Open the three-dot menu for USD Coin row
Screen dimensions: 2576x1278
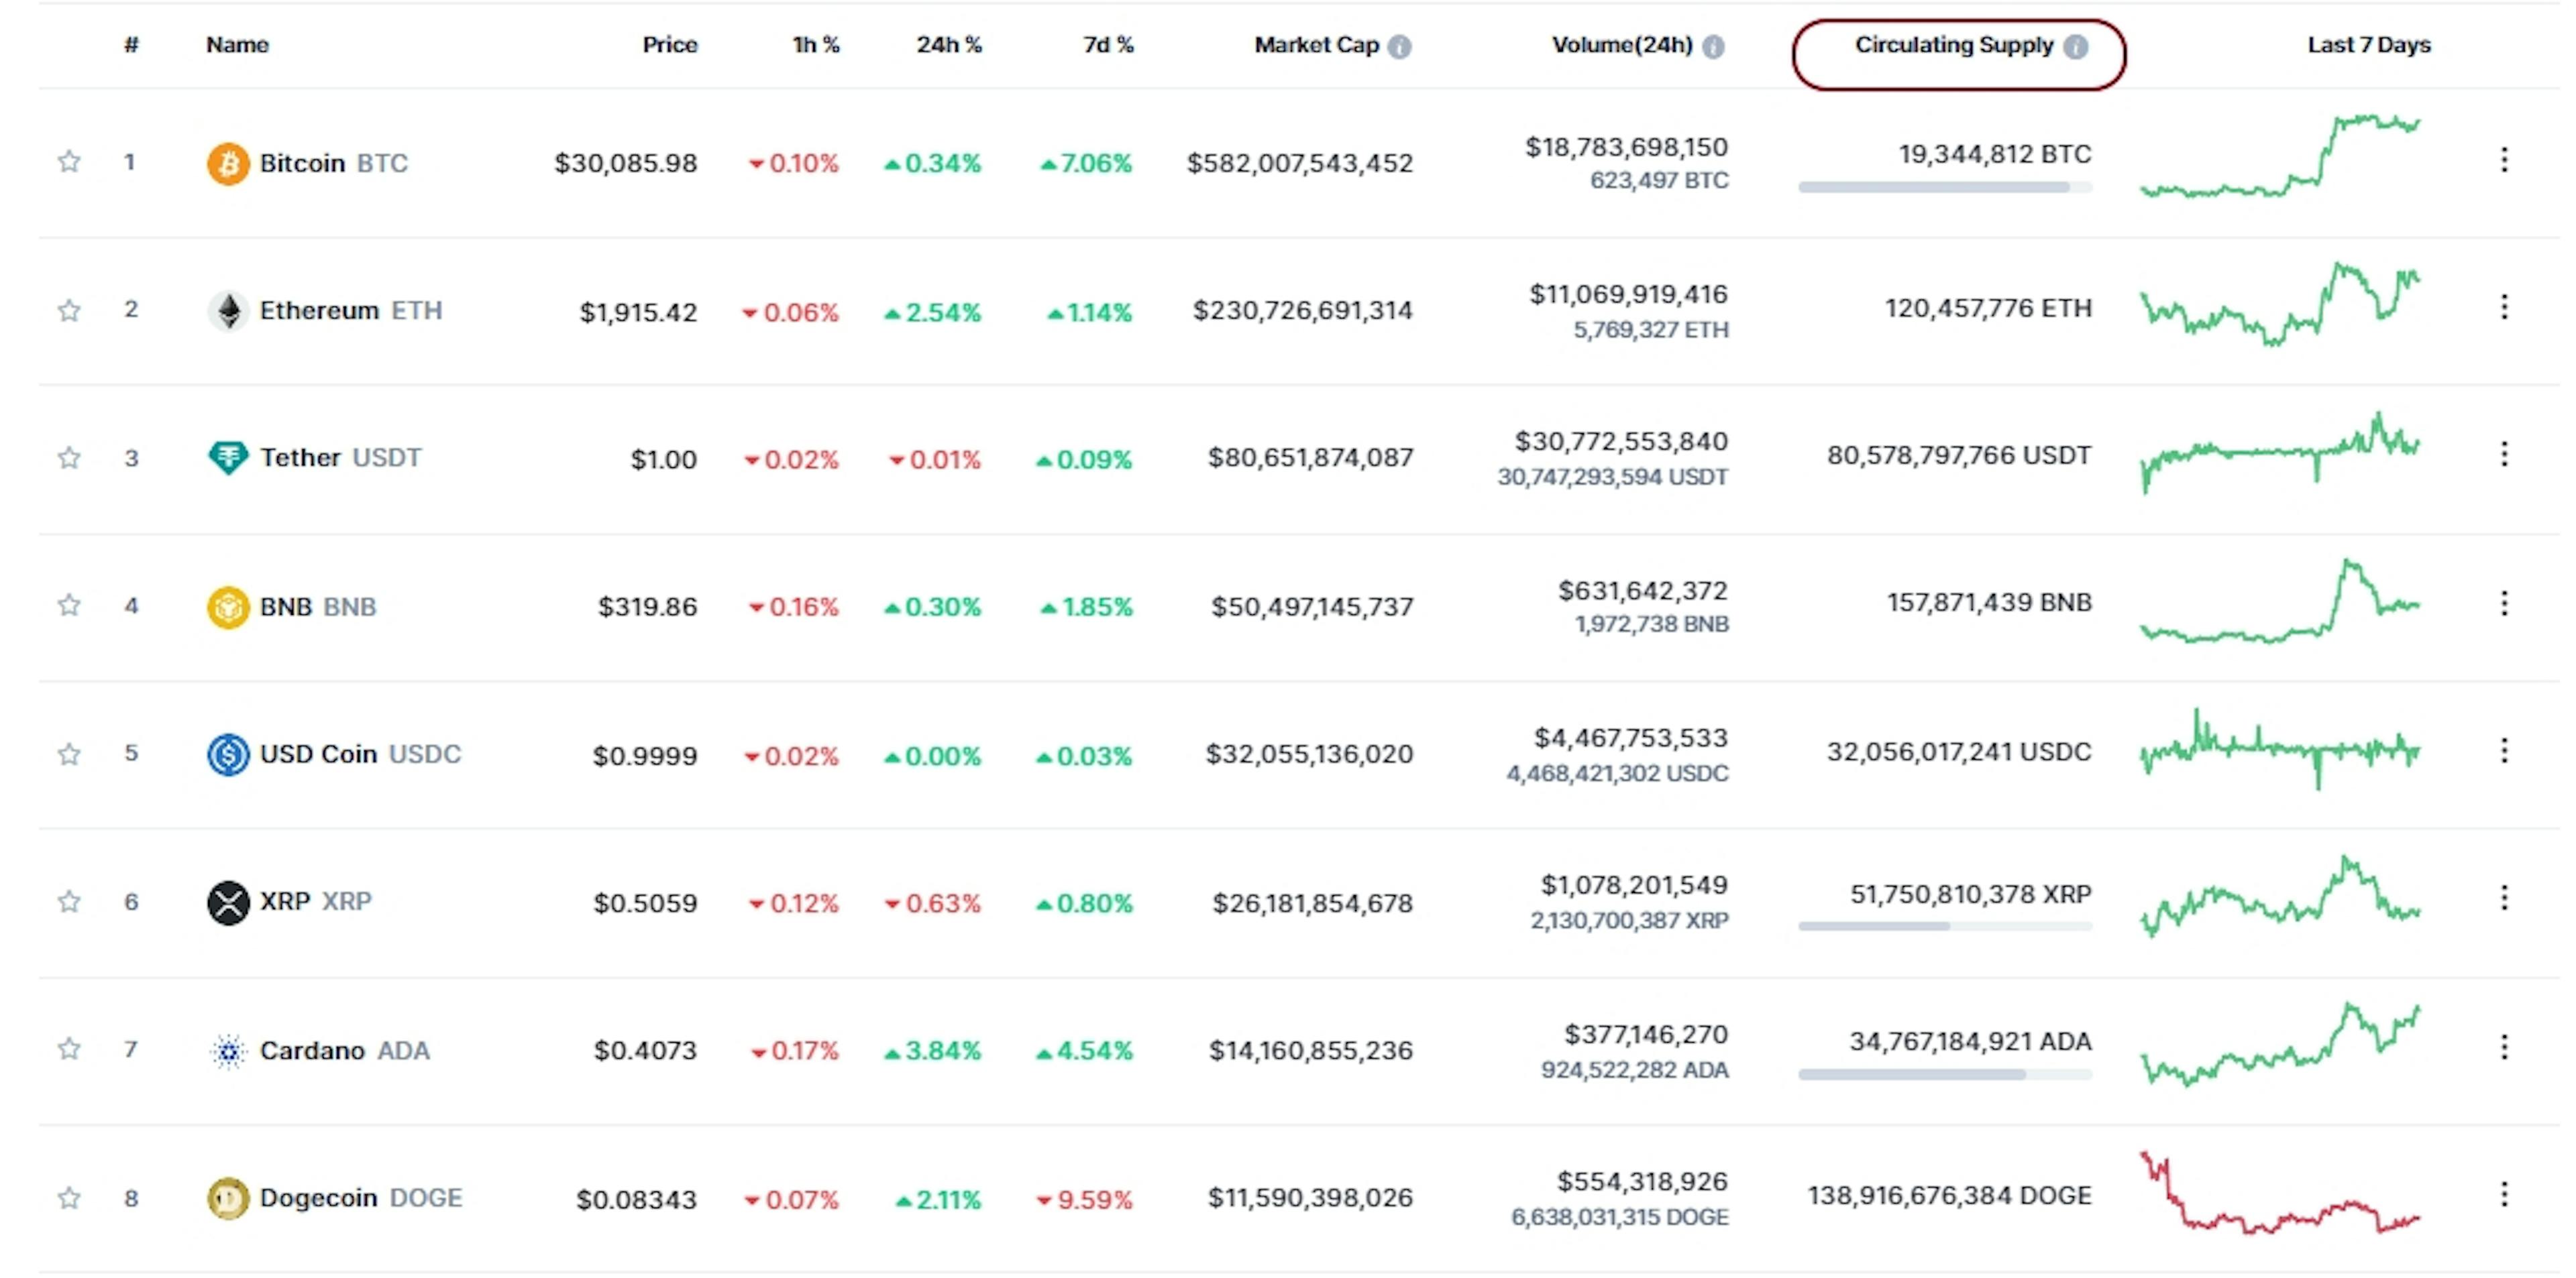click(2504, 750)
